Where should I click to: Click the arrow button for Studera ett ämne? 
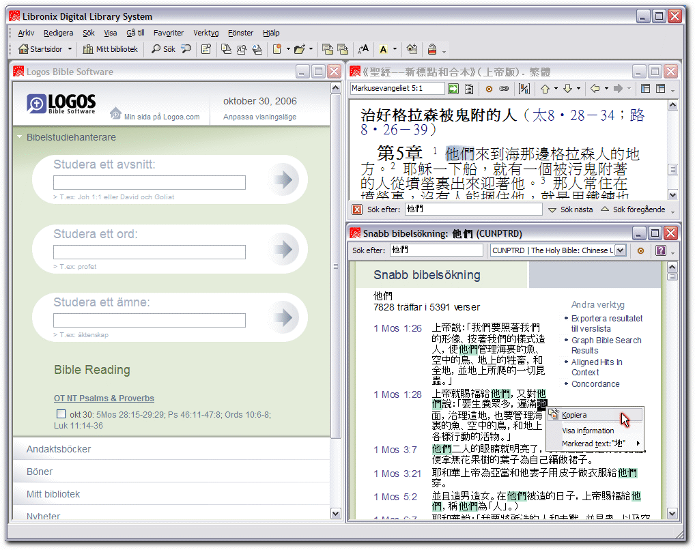[284, 317]
